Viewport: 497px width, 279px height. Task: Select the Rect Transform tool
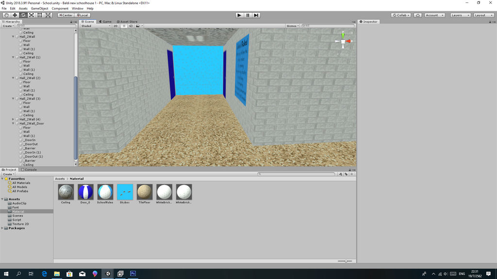coord(40,15)
